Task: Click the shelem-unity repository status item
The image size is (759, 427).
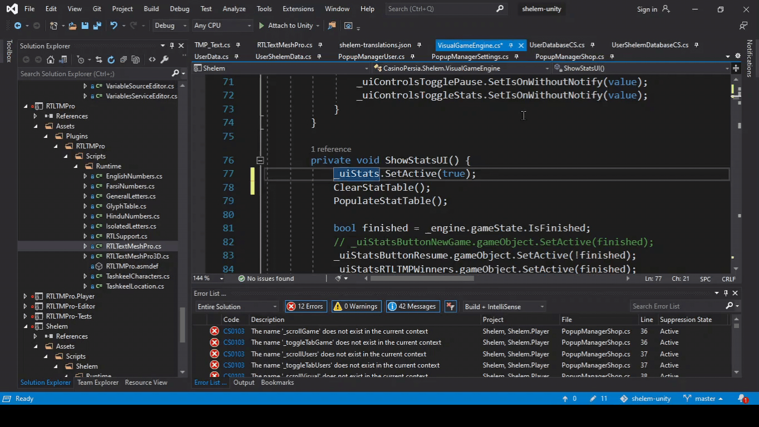Action: [645, 399]
